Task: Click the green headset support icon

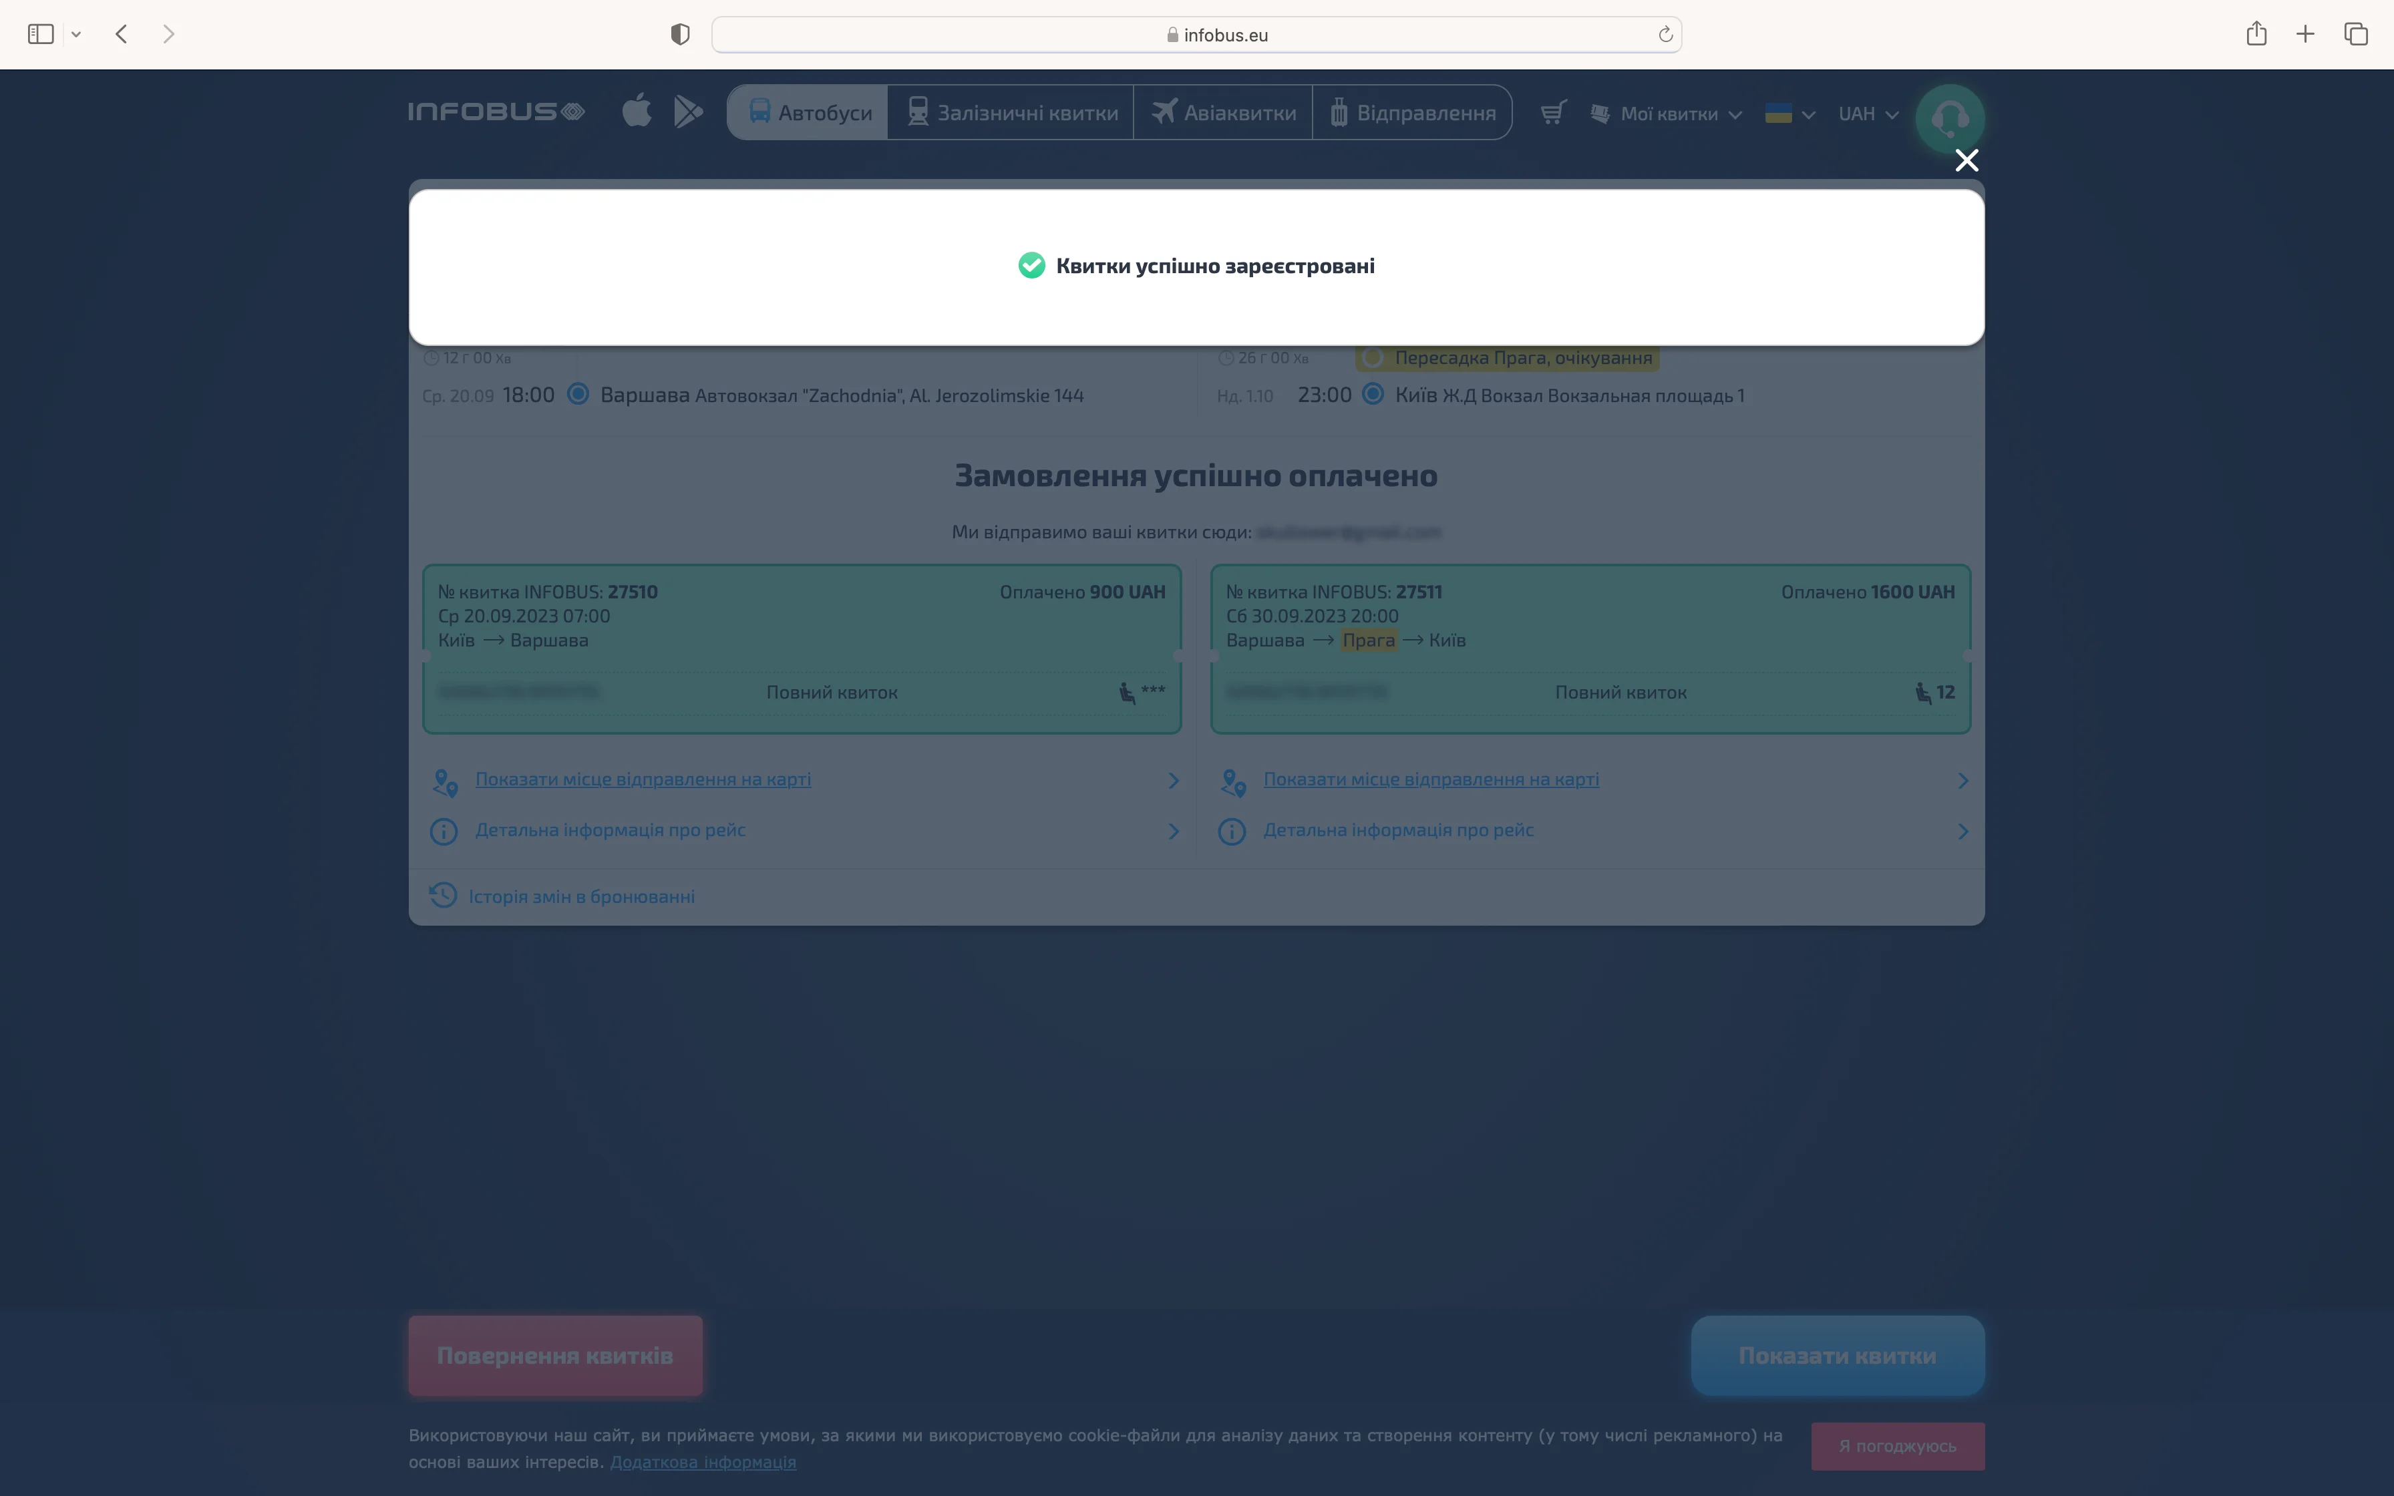Action: click(1949, 118)
